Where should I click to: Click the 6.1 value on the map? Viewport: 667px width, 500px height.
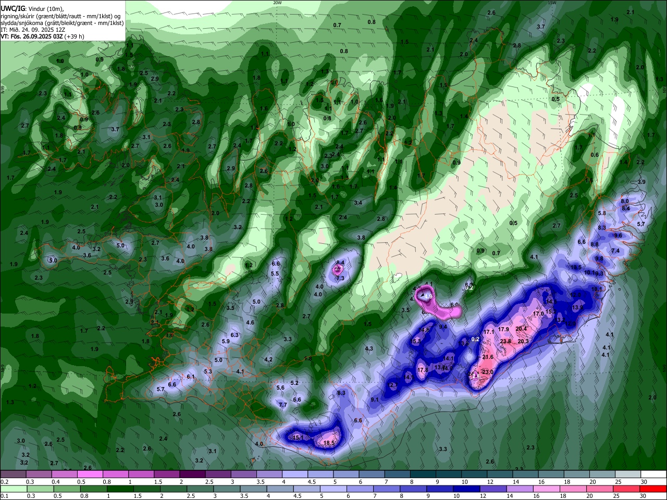(x=191, y=377)
